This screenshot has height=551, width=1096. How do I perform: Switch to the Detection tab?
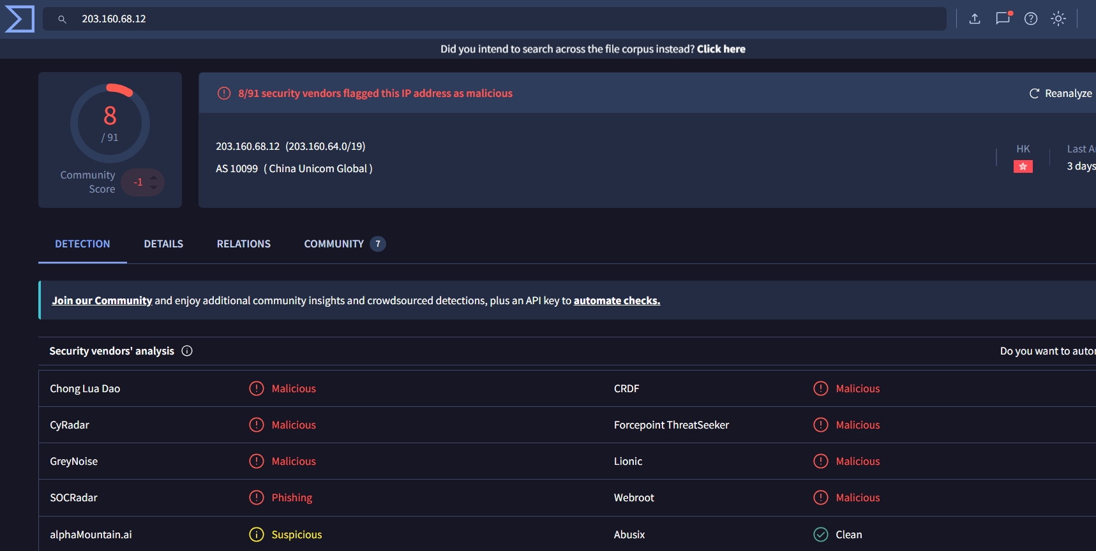[82, 244]
